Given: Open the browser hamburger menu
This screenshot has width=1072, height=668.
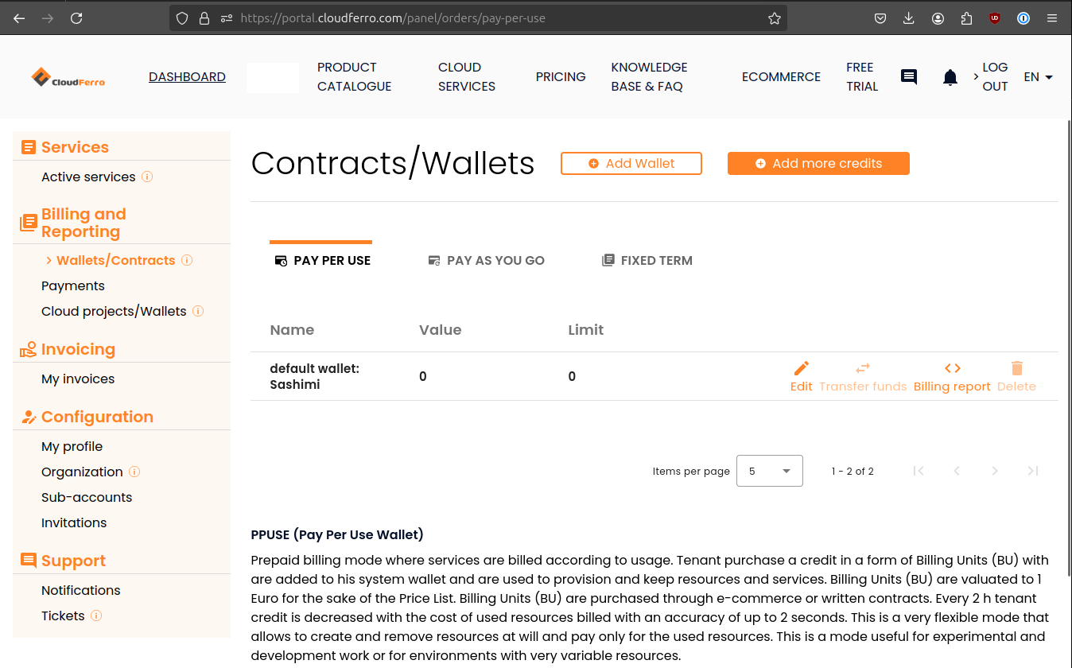Looking at the screenshot, I should click(1052, 18).
